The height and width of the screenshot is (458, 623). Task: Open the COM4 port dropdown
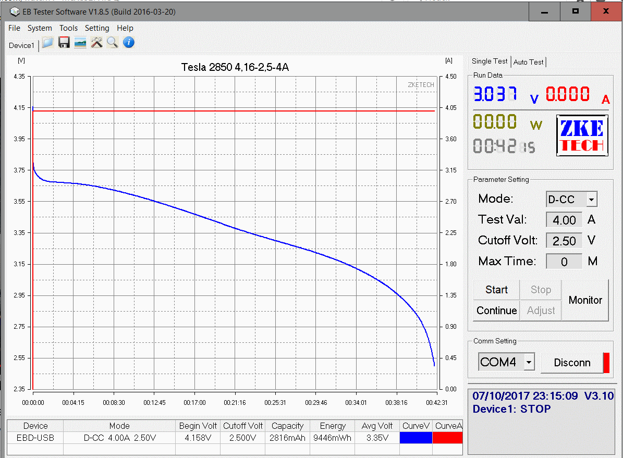point(529,362)
